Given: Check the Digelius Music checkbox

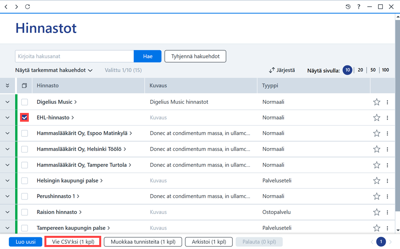Looking at the screenshot, I should (x=24, y=102).
